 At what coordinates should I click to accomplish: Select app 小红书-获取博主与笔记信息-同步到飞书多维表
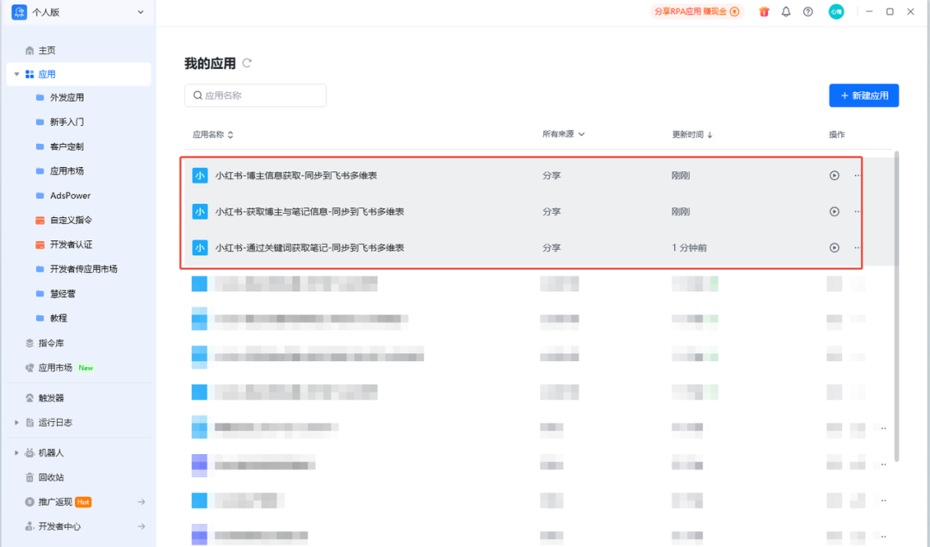310,212
